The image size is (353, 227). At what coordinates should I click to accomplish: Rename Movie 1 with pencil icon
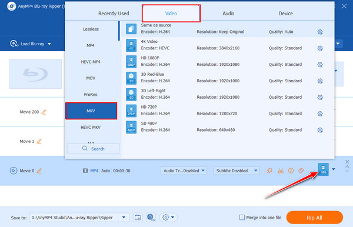[x=39, y=141]
